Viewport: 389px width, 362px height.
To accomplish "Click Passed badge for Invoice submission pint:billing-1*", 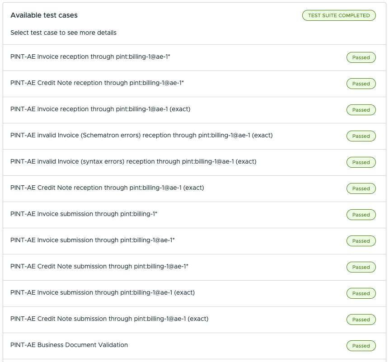I will point(361,215).
